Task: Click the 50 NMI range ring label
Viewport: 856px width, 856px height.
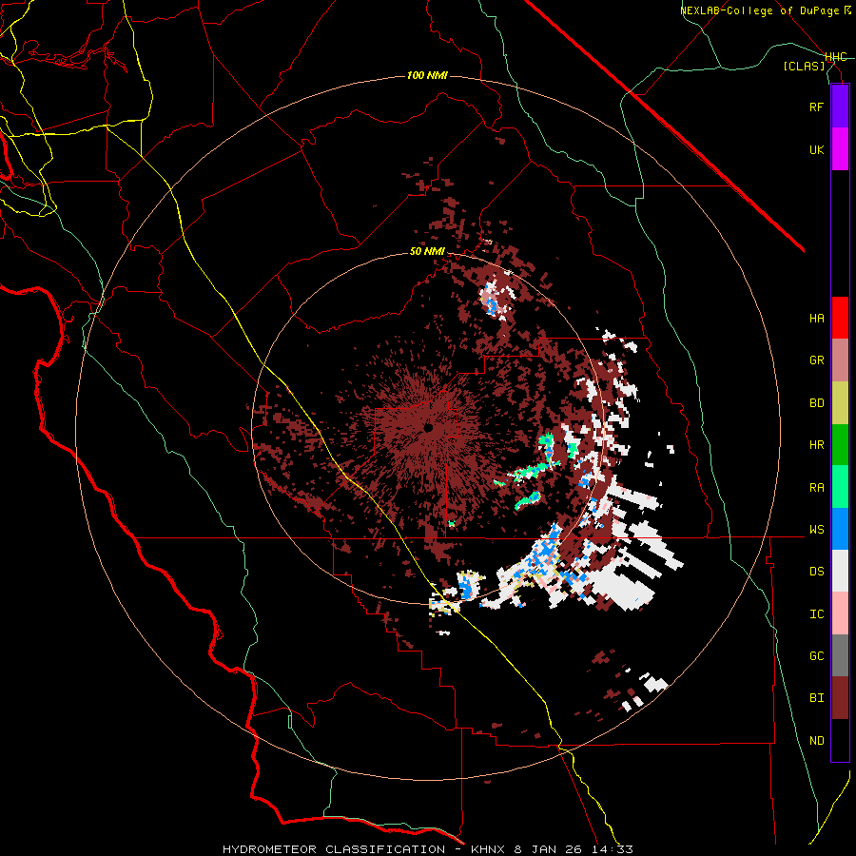Action: pos(427,252)
